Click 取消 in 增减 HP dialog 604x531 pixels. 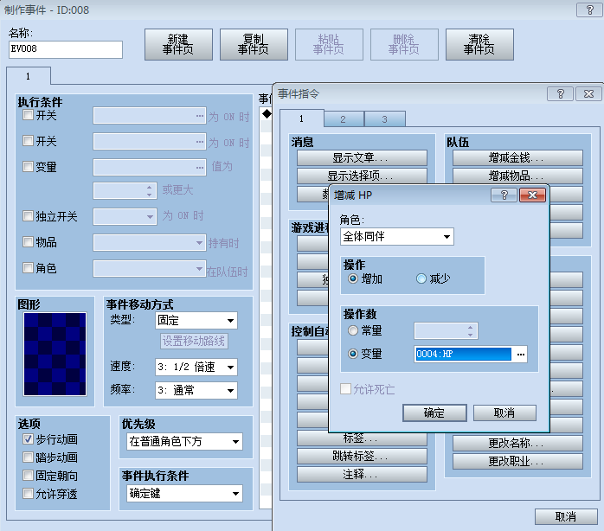point(504,413)
